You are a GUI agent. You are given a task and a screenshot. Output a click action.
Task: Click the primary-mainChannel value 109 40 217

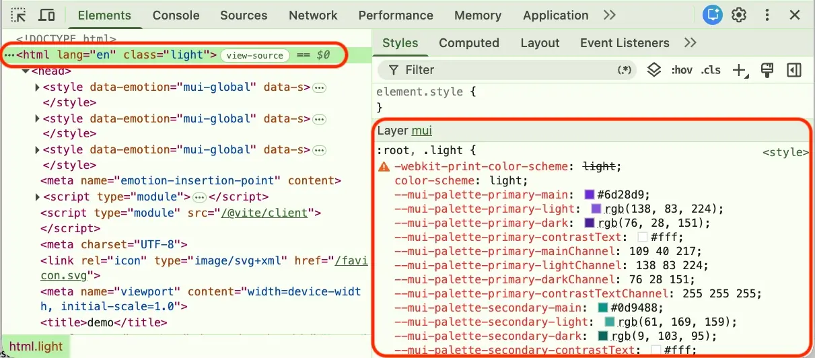[663, 251]
